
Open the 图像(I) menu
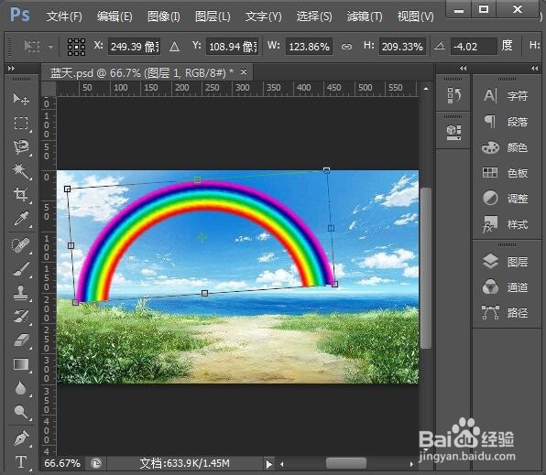pos(164,16)
